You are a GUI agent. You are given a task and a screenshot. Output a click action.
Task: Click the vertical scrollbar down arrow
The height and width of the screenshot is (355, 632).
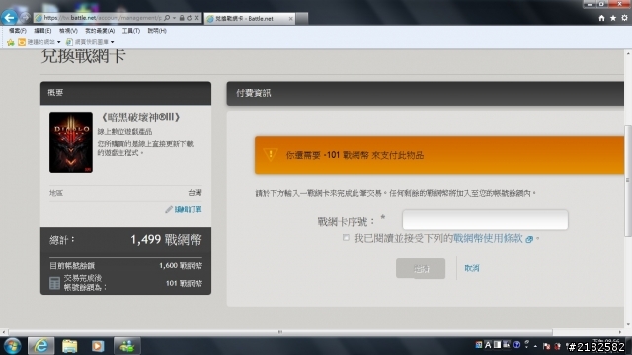[628, 324]
